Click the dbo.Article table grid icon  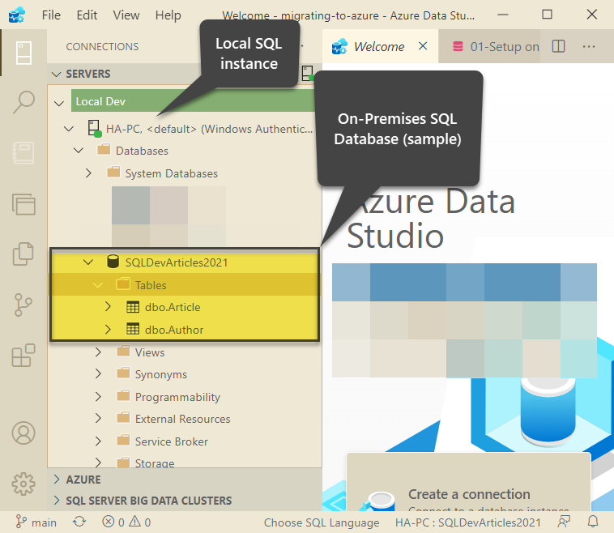[133, 307]
